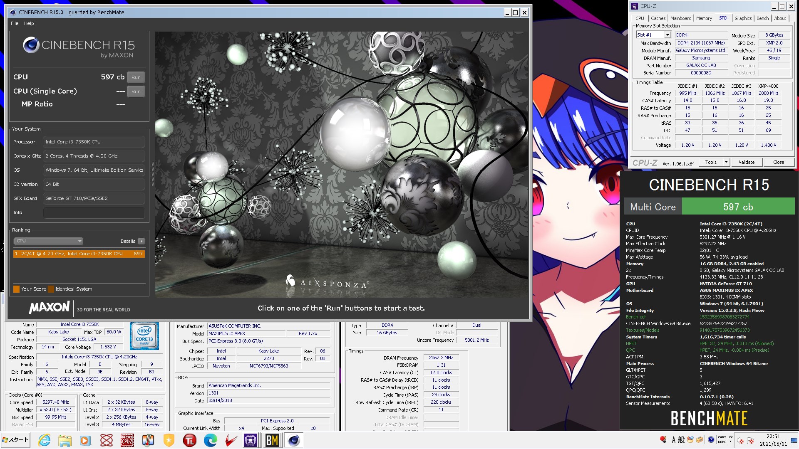Run the CPU (Single Core) test

[136, 91]
